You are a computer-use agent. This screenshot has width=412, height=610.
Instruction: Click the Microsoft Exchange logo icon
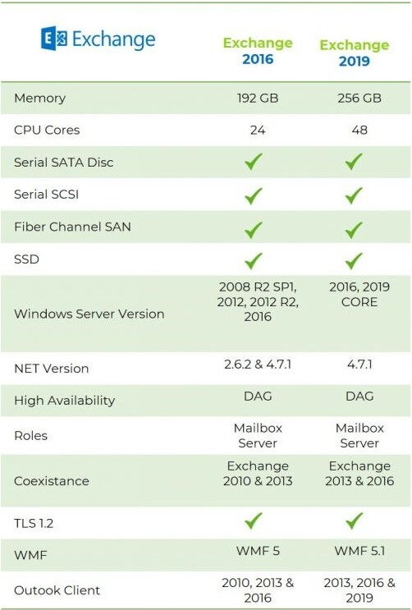click(54, 38)
